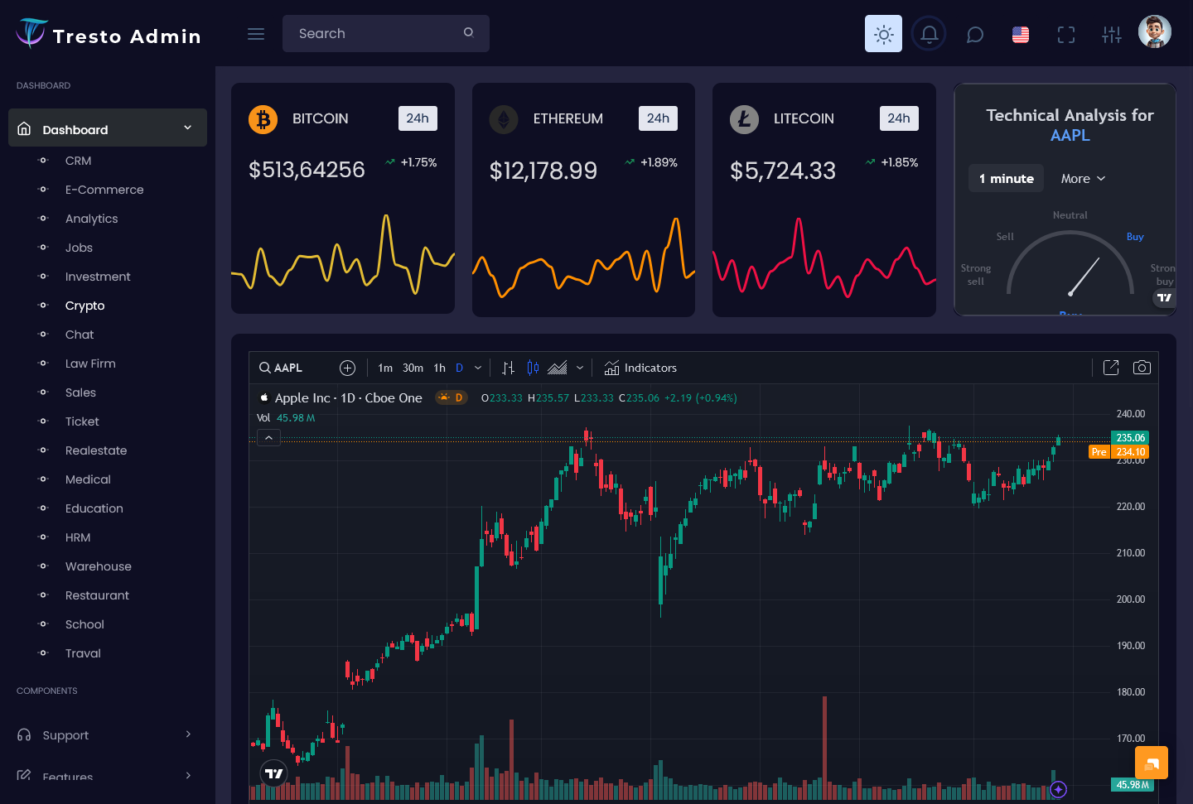
Task: Open the chart interval dropdown arrow
Action: [x=478, y=368]
